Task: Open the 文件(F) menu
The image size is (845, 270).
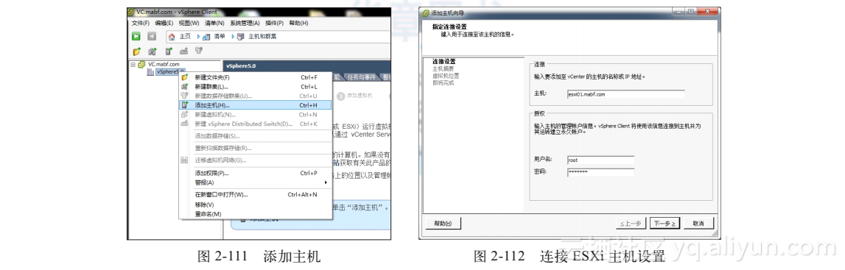Action: (141, 23)
